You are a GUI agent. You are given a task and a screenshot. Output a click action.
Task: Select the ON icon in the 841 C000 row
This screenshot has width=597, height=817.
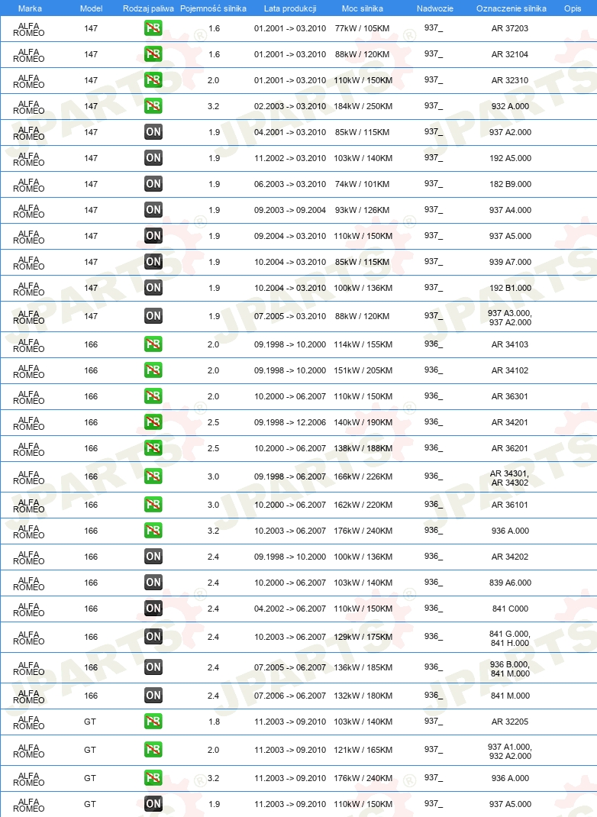click(153, 609)
